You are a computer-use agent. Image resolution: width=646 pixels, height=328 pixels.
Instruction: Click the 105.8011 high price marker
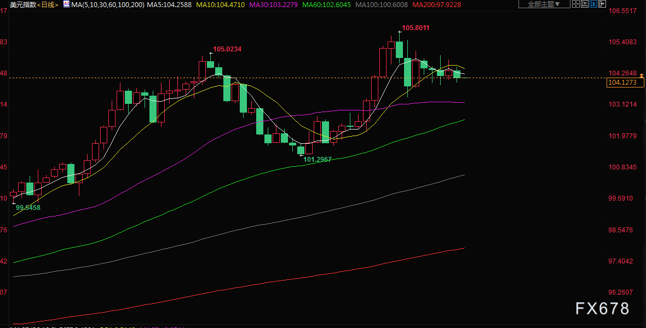coord(416,28)
